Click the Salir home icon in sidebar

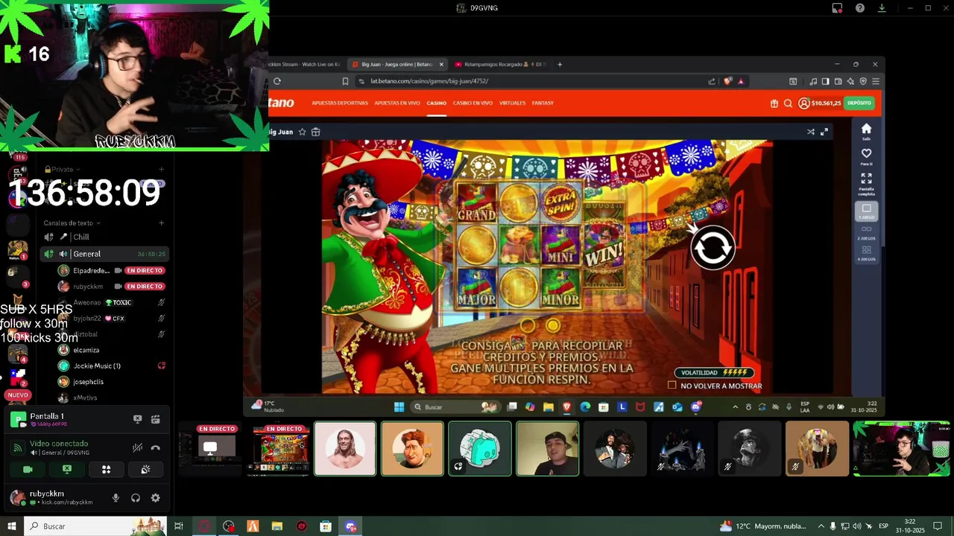point(866,131)
